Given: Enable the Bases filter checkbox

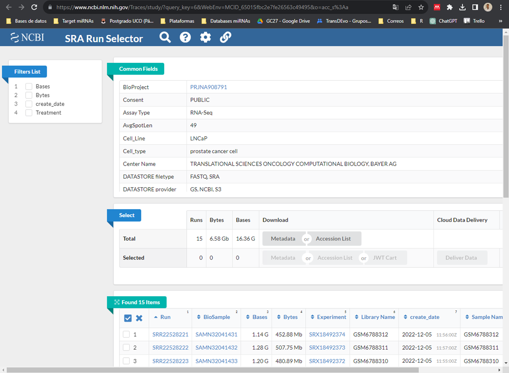Looking at the screenshot, I should 29,87.
